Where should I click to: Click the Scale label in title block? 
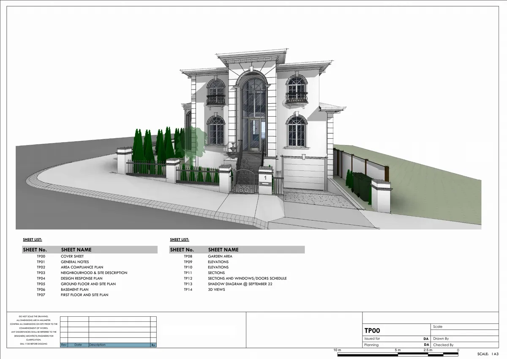(x=438, y=326)
